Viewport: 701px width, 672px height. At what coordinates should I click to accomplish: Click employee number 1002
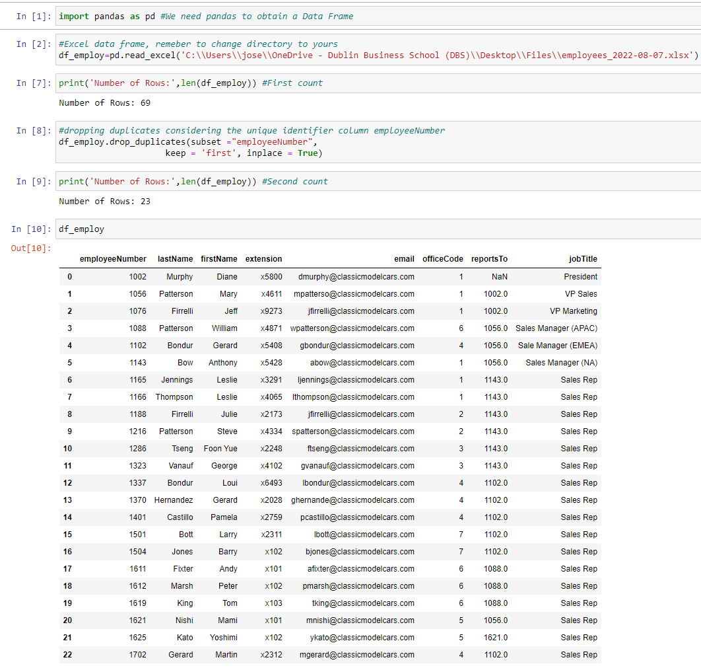point(138,277)
